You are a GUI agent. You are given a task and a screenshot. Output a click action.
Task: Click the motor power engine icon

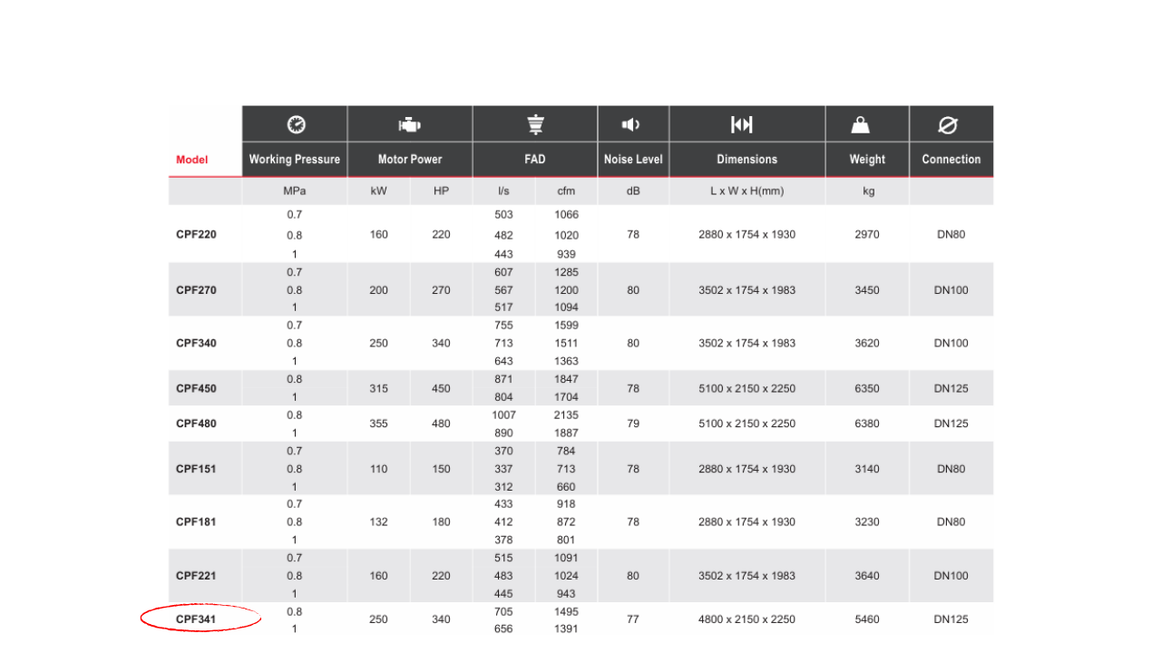410,125
